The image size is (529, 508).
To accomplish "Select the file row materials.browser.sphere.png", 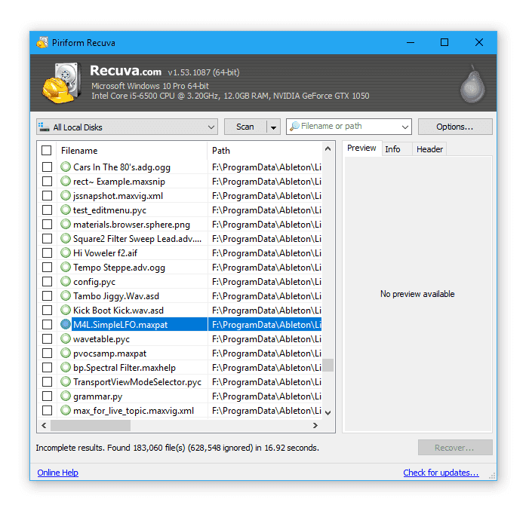I will tap(180, 224).
